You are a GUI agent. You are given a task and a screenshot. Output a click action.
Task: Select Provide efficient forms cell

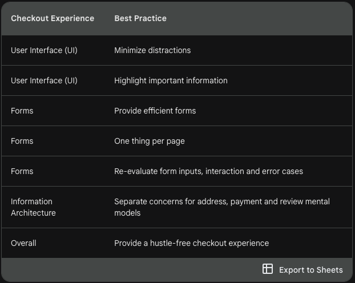(x=155, y=111)
